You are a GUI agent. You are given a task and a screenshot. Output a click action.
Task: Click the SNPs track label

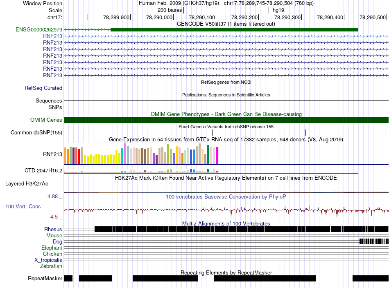pos(55,107)
